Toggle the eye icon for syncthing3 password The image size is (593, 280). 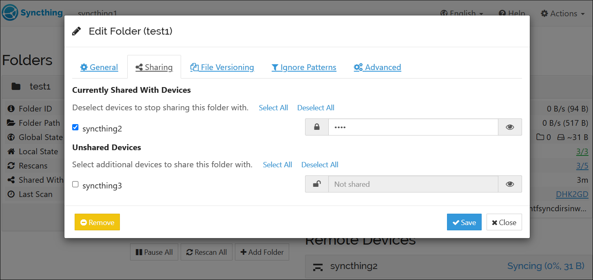[510, 184]
